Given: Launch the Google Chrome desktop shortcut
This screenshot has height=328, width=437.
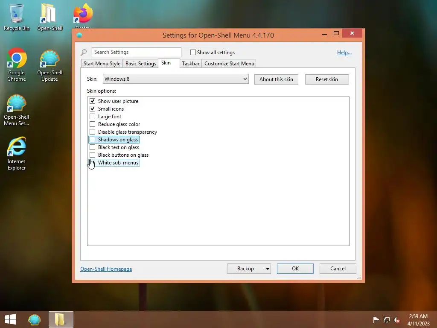Looking at the screenshot, I should [x=17, y=65].
